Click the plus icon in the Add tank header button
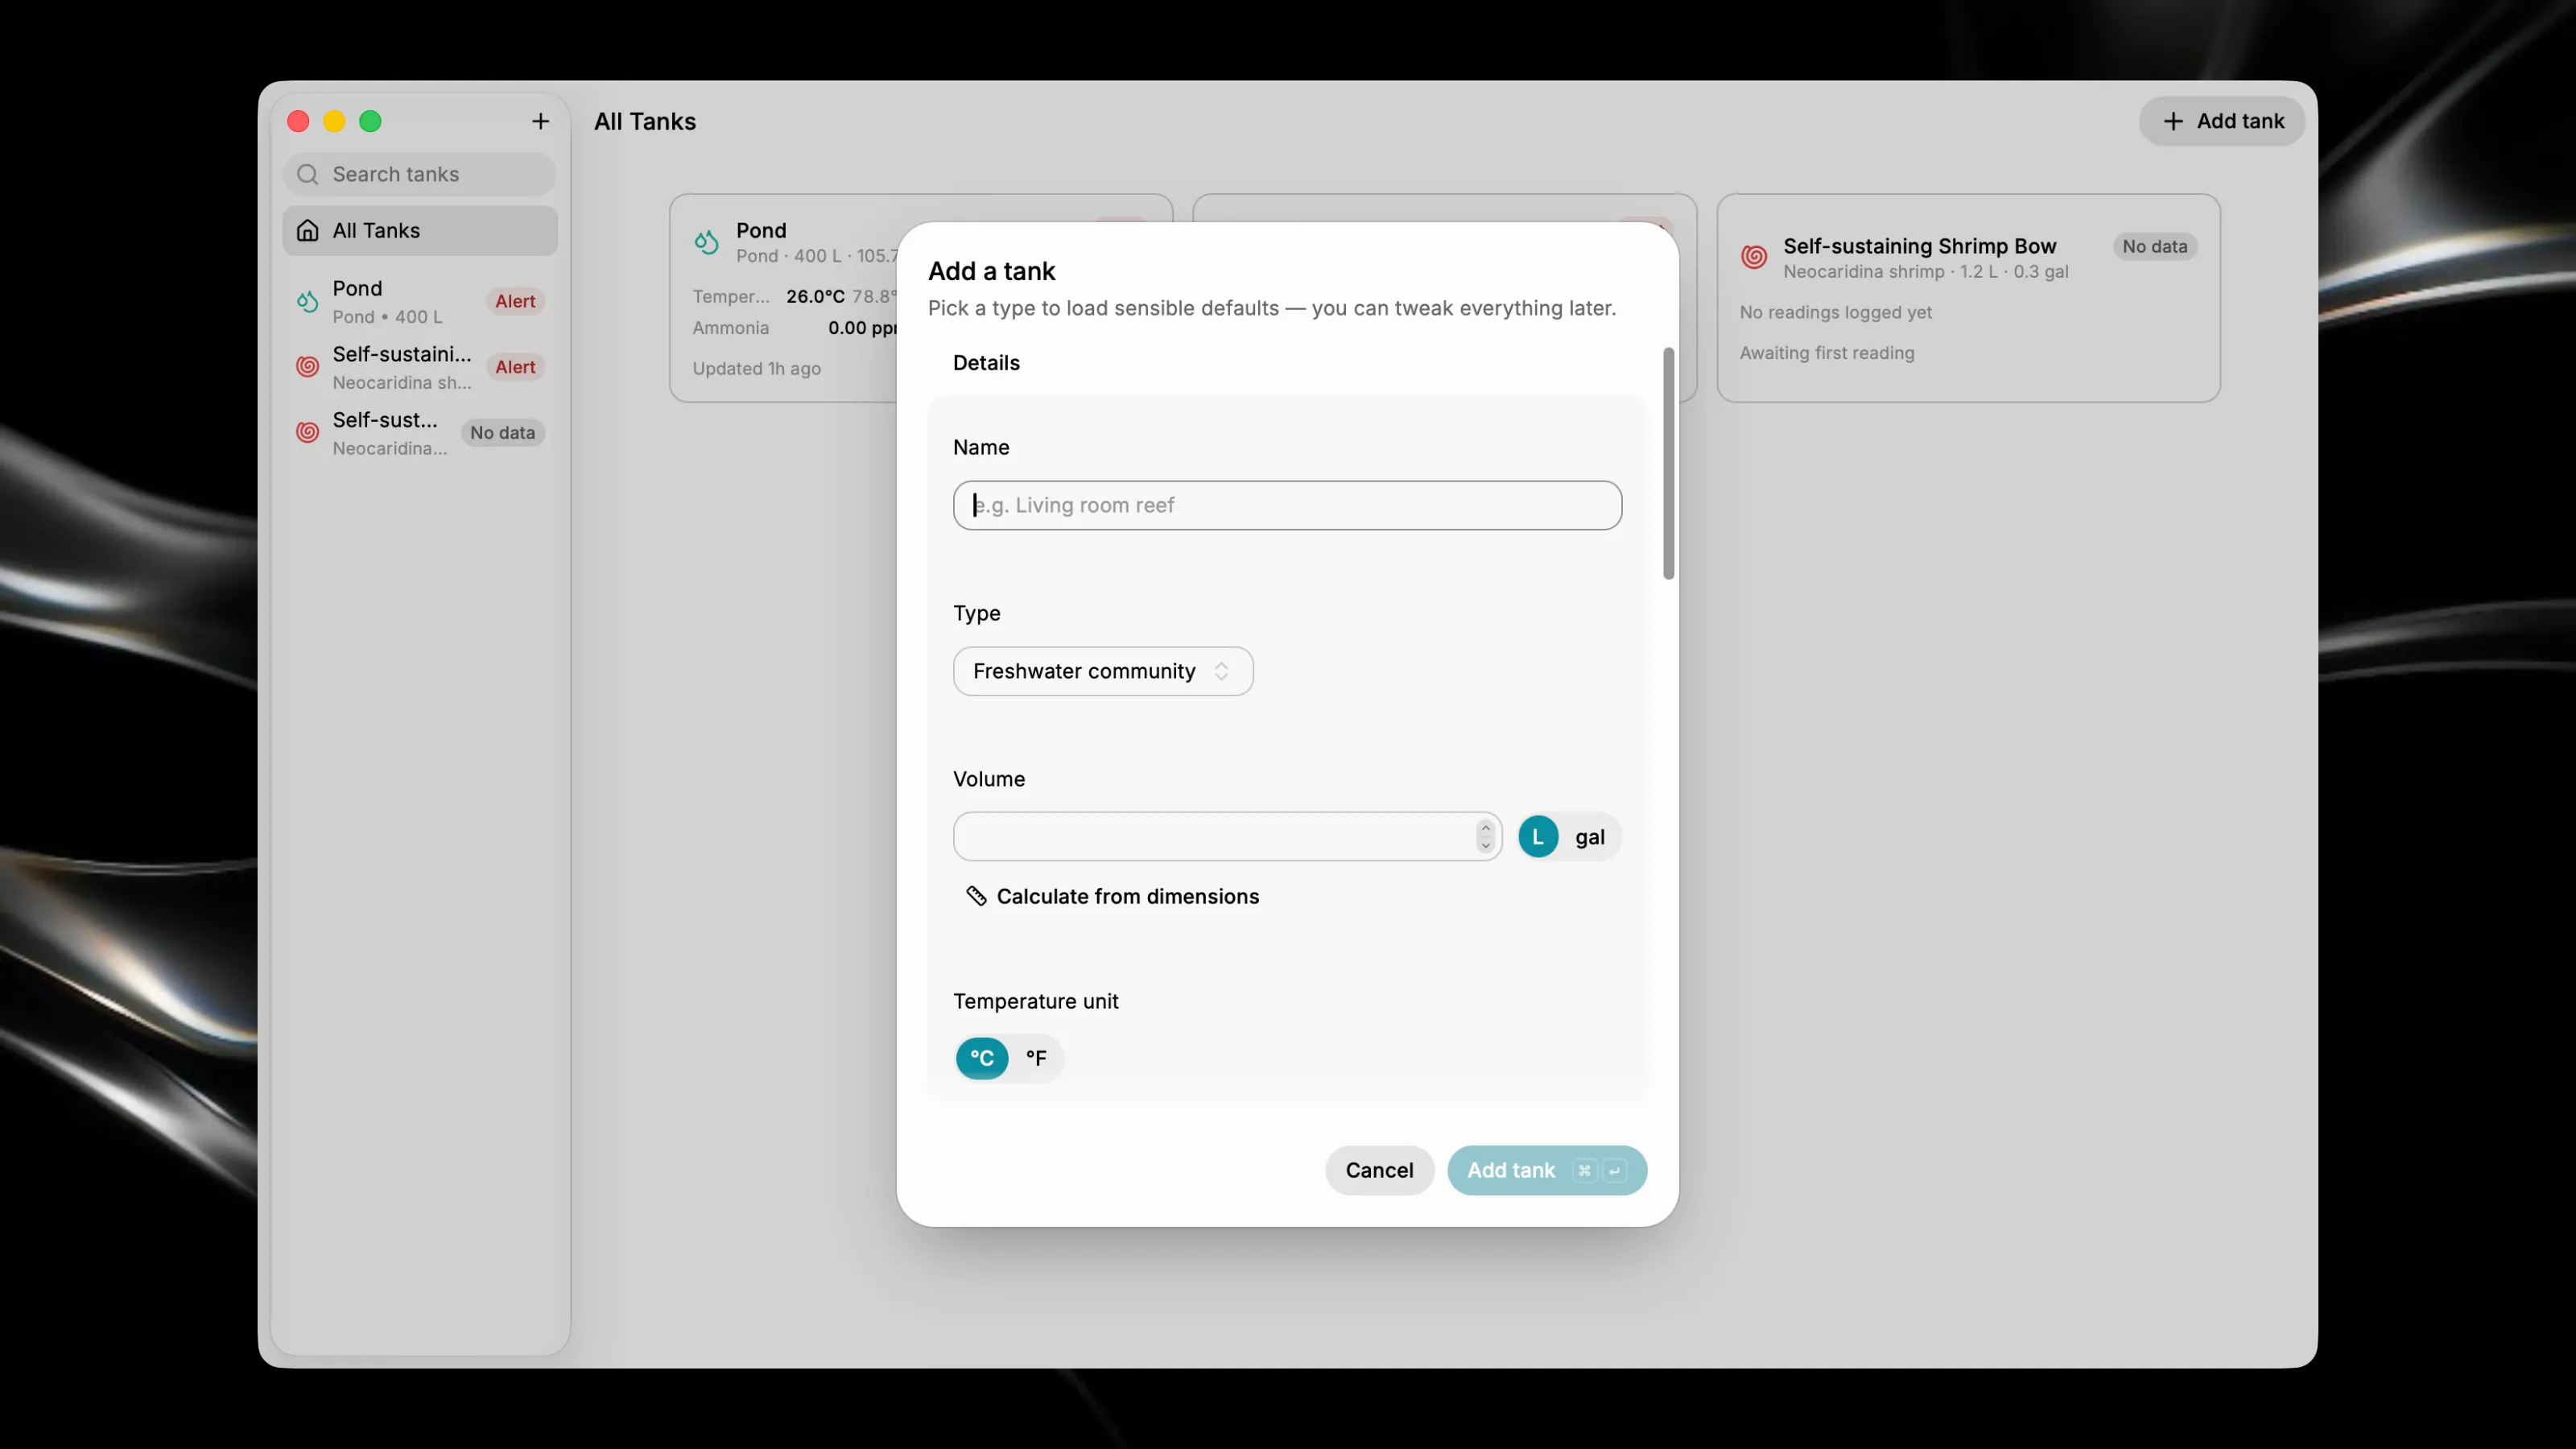 pos(2173,121)
